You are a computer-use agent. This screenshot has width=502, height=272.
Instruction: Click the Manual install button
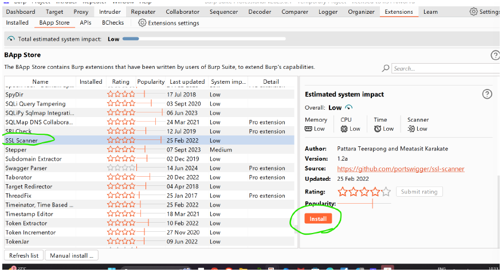72,255
